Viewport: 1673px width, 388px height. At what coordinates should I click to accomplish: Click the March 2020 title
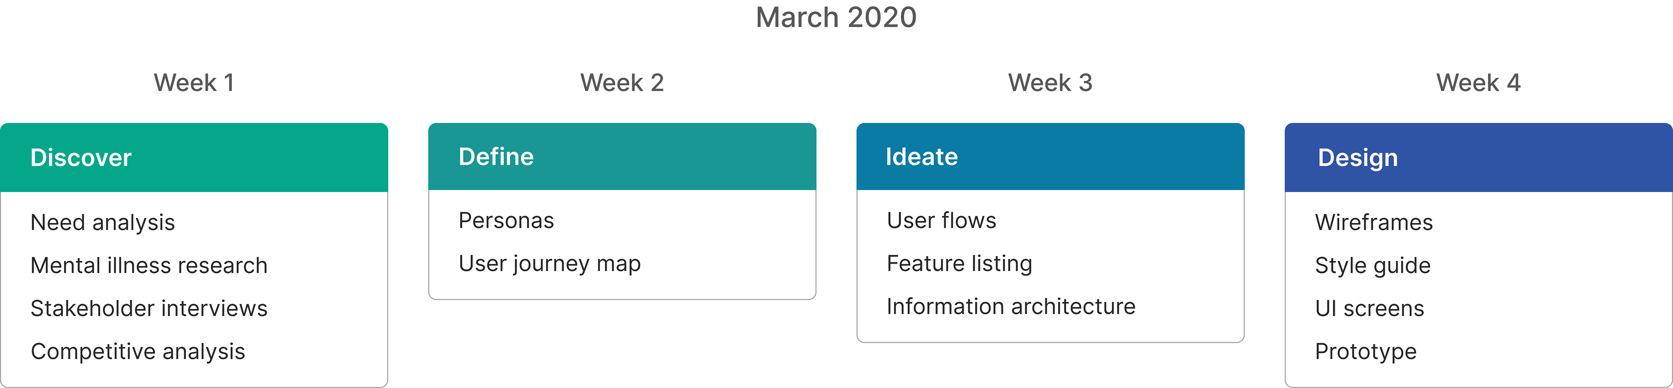[836, 17]
